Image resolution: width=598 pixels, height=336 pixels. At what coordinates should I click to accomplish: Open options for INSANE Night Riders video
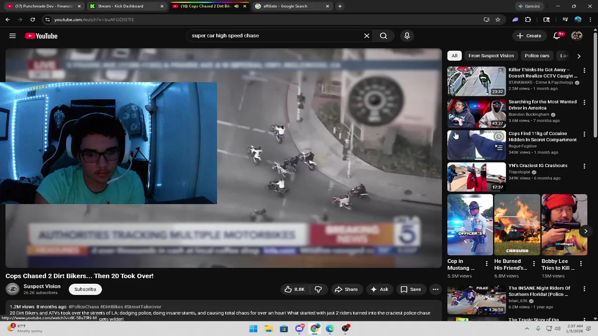(x=584, y=289)
